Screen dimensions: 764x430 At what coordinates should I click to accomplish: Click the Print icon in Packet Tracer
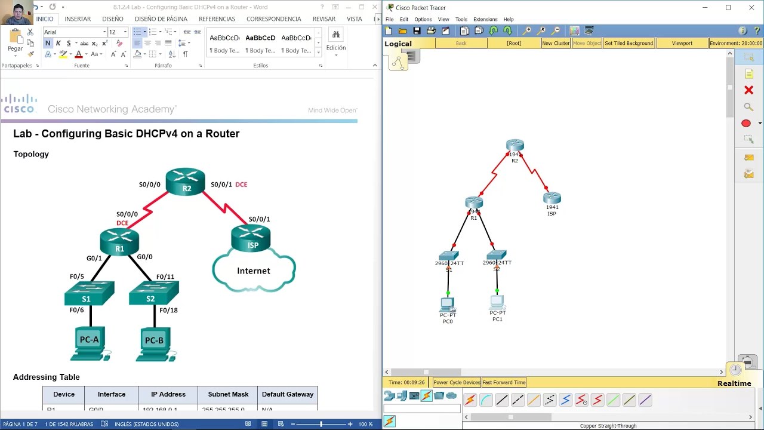430,31
